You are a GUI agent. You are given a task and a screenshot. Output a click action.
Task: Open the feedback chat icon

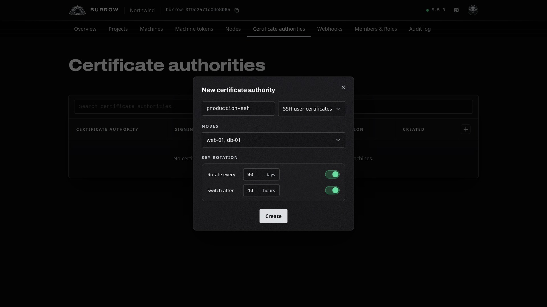456,10
